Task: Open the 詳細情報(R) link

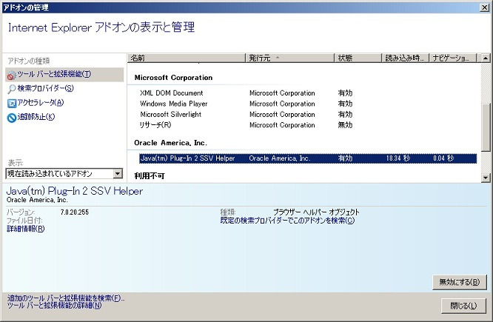Action: [x=25, y=229]
